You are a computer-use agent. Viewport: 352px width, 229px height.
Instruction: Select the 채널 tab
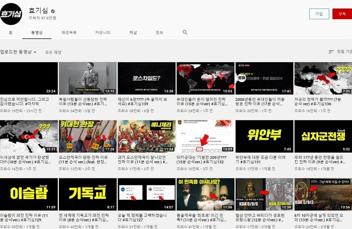coord(133,33)
